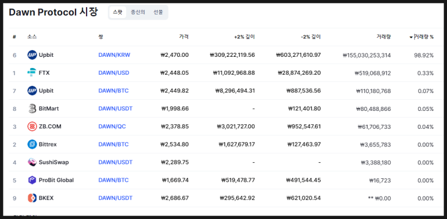The width and height of the screenshot is (447, 219).
Task: Click the red ZB.COM logo icon
Action: click(x=32, y=126)
